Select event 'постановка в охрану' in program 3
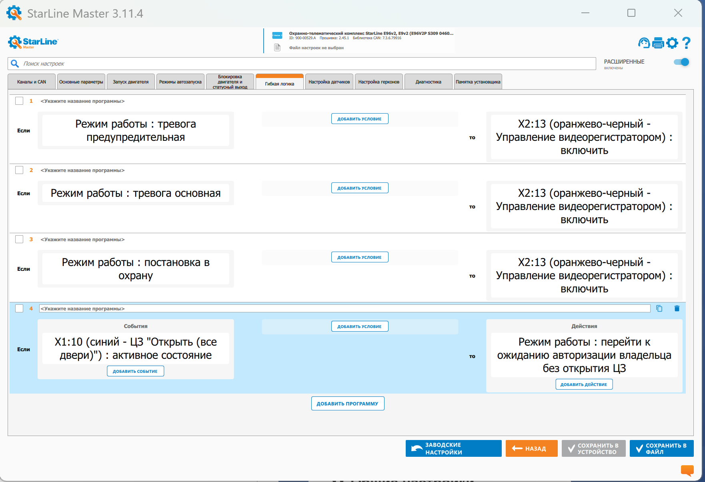Viewport: 705px width, 482px height. tap(136, 269)
